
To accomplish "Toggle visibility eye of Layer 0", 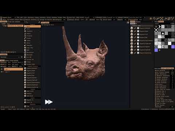I will (x=2, y=72).
